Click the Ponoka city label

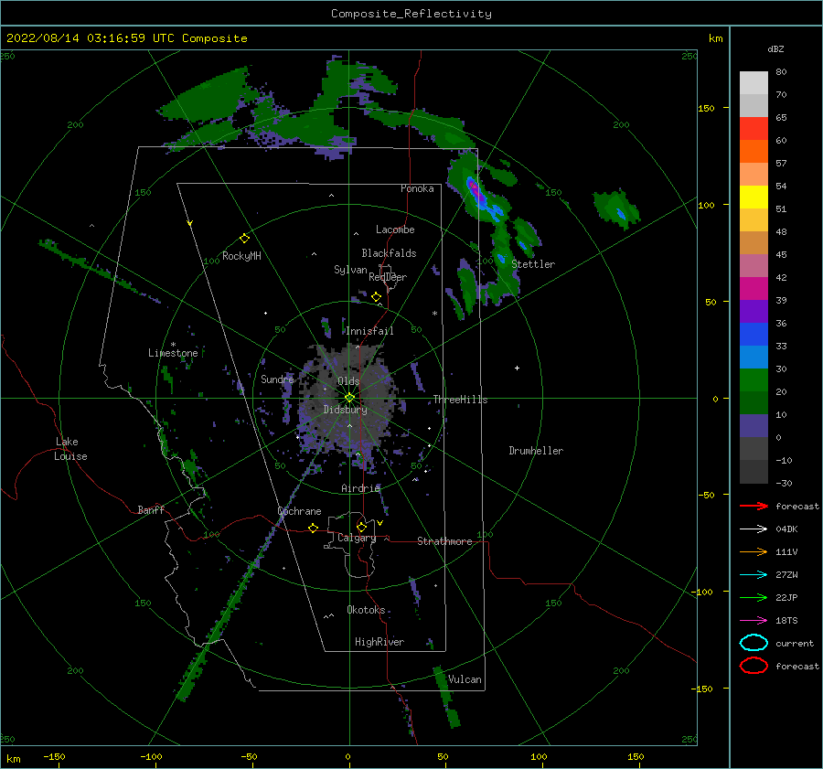(x=417, y=188)
